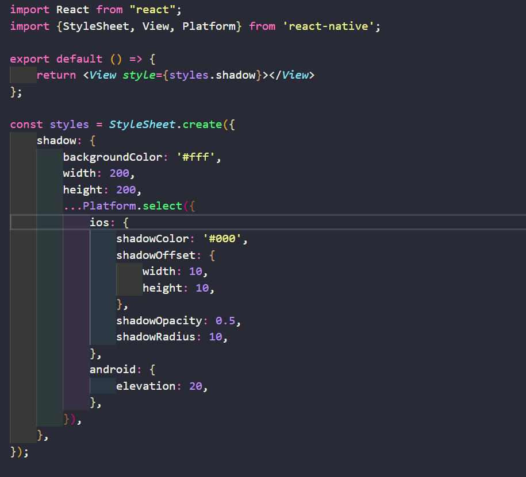Click the 'from' keyword in the second import

262,26
